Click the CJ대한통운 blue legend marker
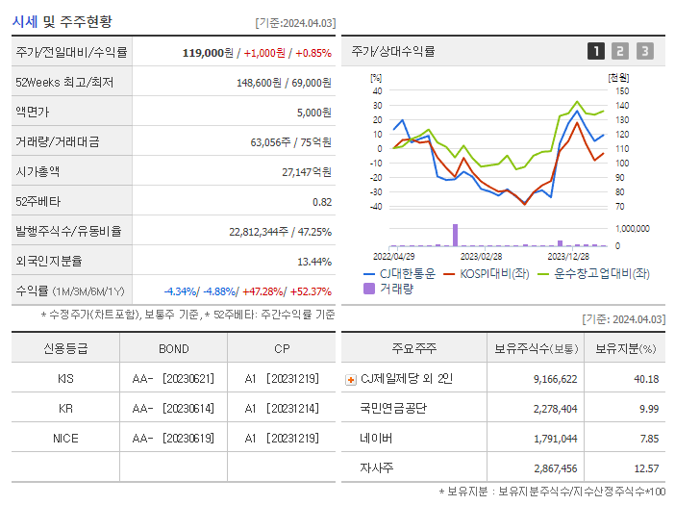 coord(369,274)
